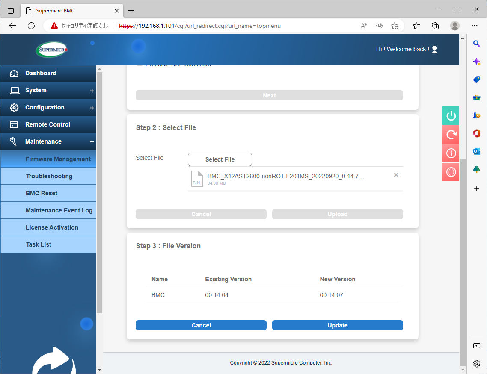Viewport: 487px width, 374px height.
Task: Click the Configuration gear icon
Action: pos(14,108)
